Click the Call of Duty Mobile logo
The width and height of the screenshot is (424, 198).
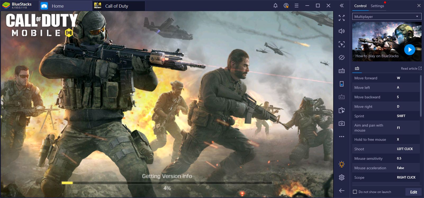click(42, 25)
